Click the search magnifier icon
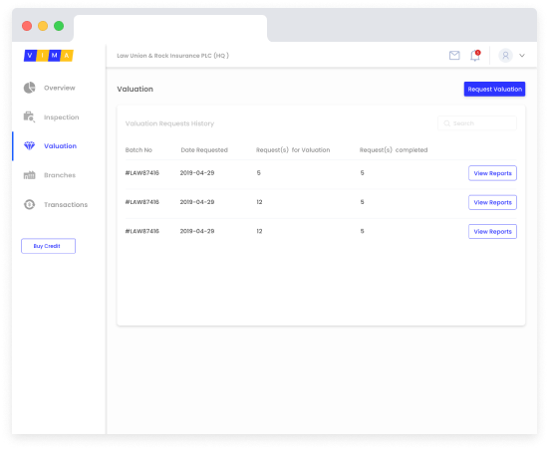Image resolution: width=549 pixels, height=450 pixels. tap(446, 123)
